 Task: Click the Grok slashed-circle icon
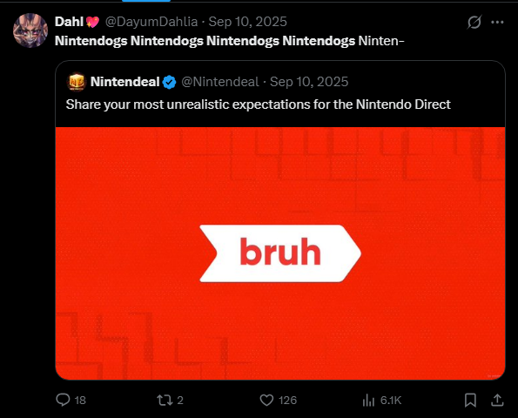[x=474, y=22]
